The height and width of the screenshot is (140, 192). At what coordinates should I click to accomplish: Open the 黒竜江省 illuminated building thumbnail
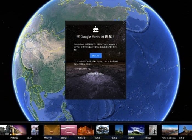click(86, 130)
